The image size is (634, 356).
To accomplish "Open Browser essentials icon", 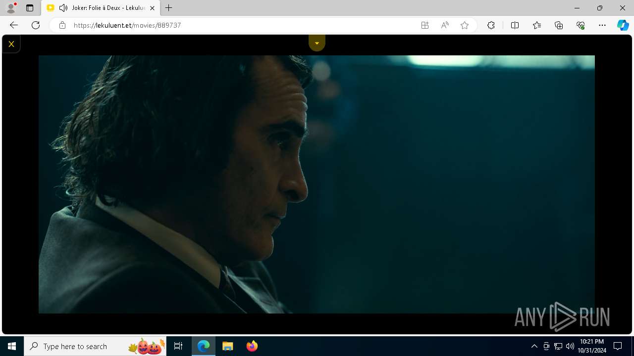I will pyautogui.click(x=581, y=25).
